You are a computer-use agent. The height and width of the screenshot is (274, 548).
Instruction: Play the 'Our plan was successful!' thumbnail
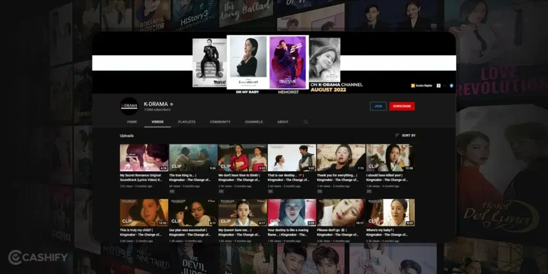coord(193,212)
